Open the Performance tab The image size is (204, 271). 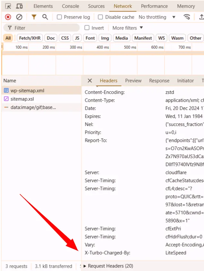point(154,6)
